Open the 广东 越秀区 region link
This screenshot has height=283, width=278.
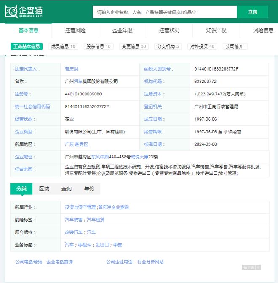(x=77, y=144)
